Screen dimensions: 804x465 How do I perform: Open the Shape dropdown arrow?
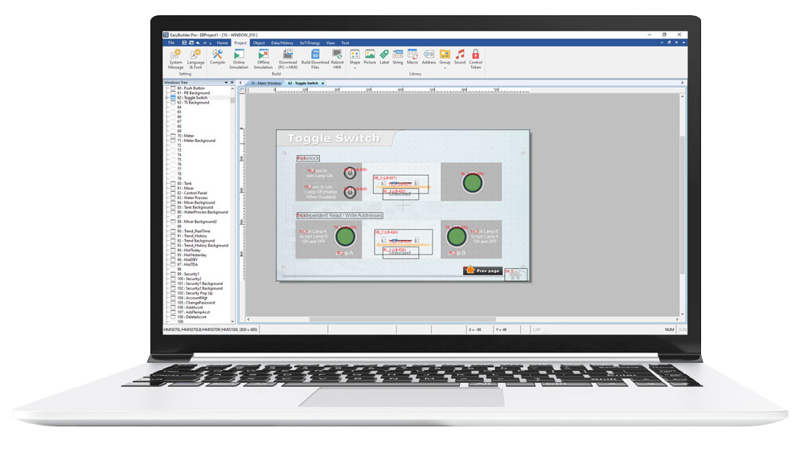[x=355, y=67]
